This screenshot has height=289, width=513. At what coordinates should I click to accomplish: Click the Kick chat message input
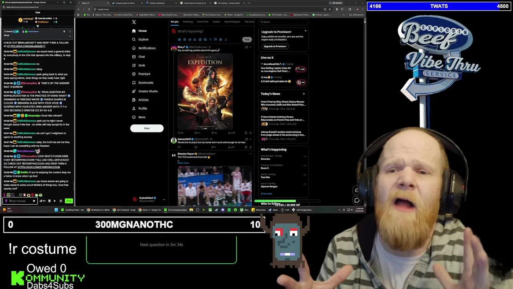(x=20, y=201)
